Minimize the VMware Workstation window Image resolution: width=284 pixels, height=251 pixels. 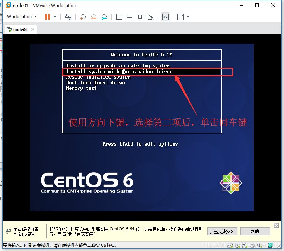pos(241,5)
